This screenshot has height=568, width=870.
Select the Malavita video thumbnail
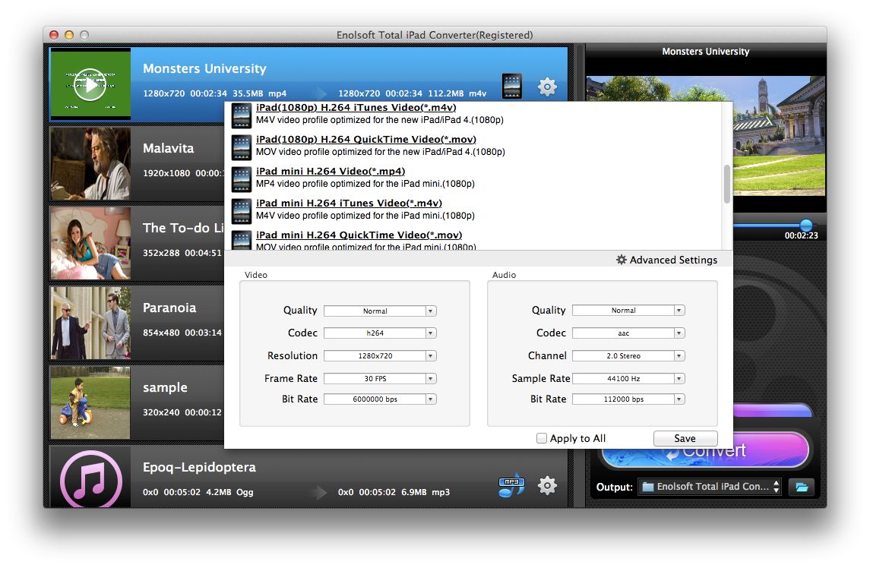pyautogui.click(x=90, y=163)
